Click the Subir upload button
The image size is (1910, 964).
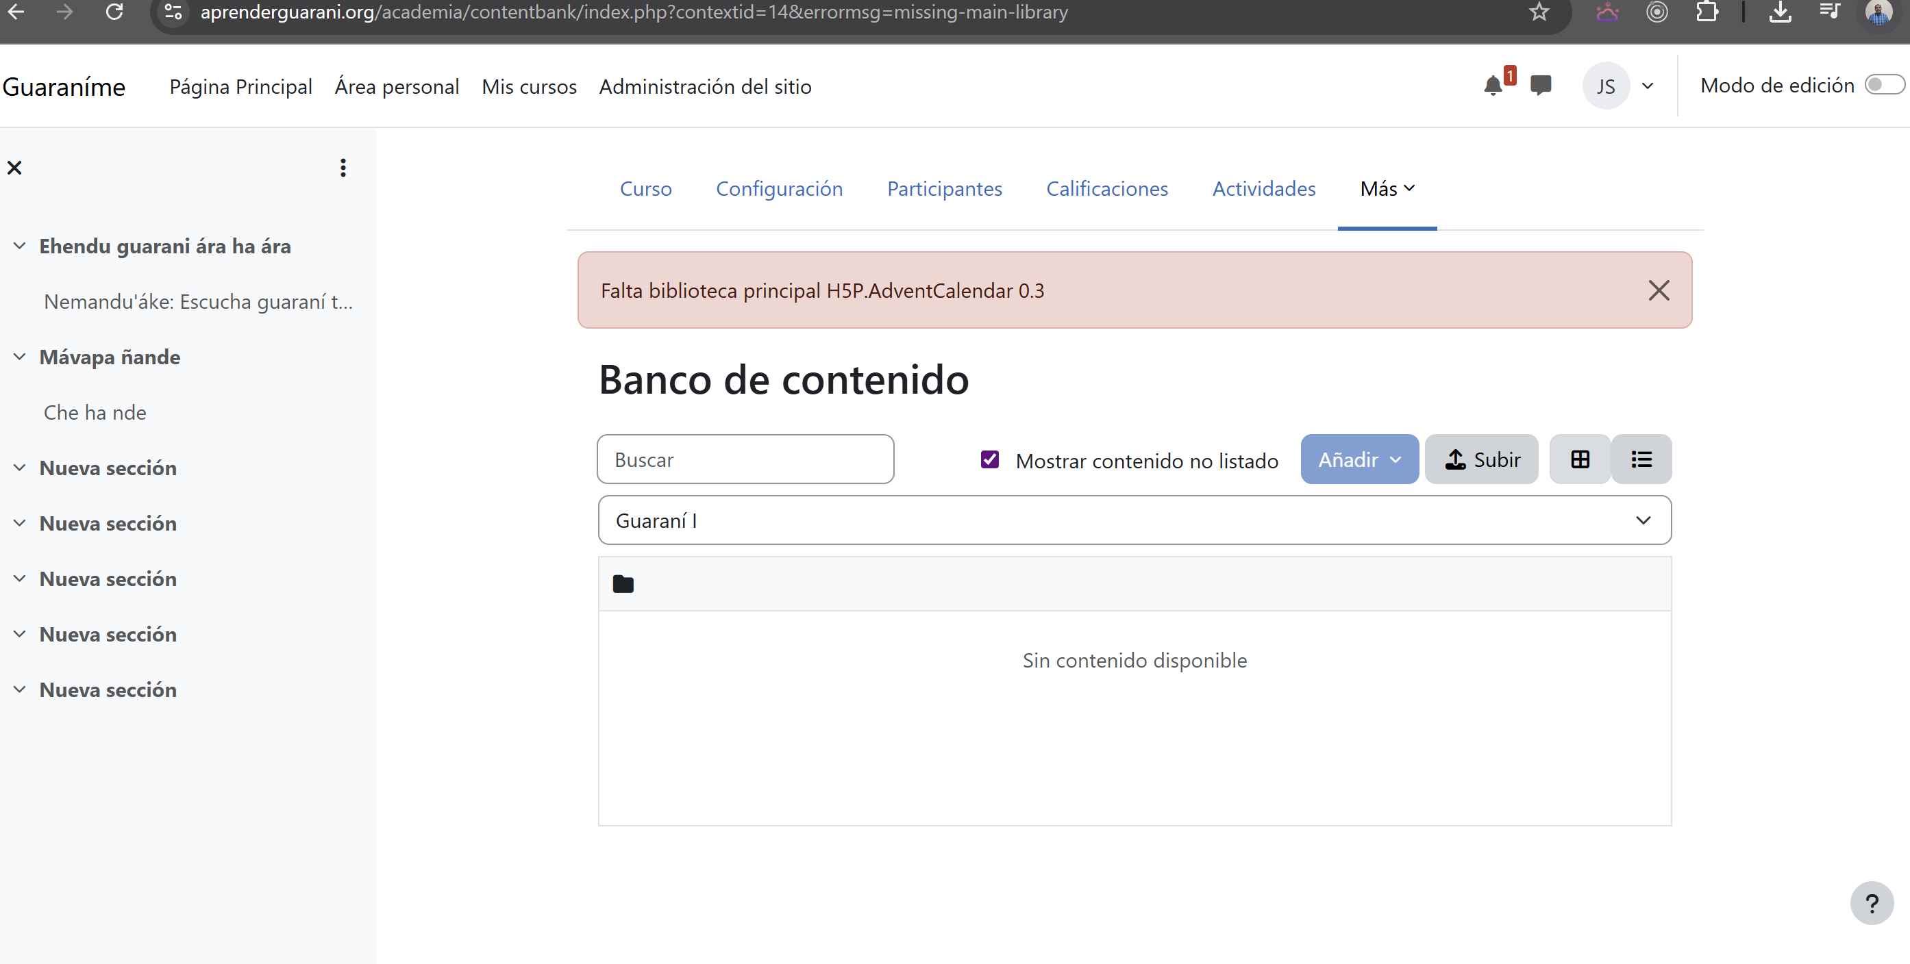tap(1481, 459)
